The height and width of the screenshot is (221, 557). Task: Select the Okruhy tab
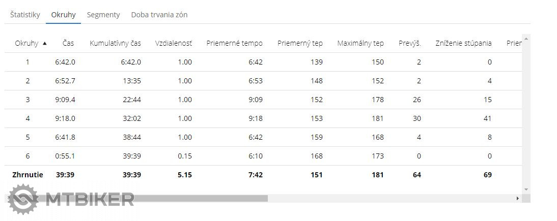pyautogui.click(x=63, y=15)
